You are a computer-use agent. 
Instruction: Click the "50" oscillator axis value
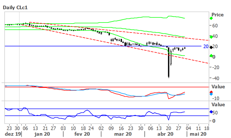pyautogui.click(x=215, y=113)
